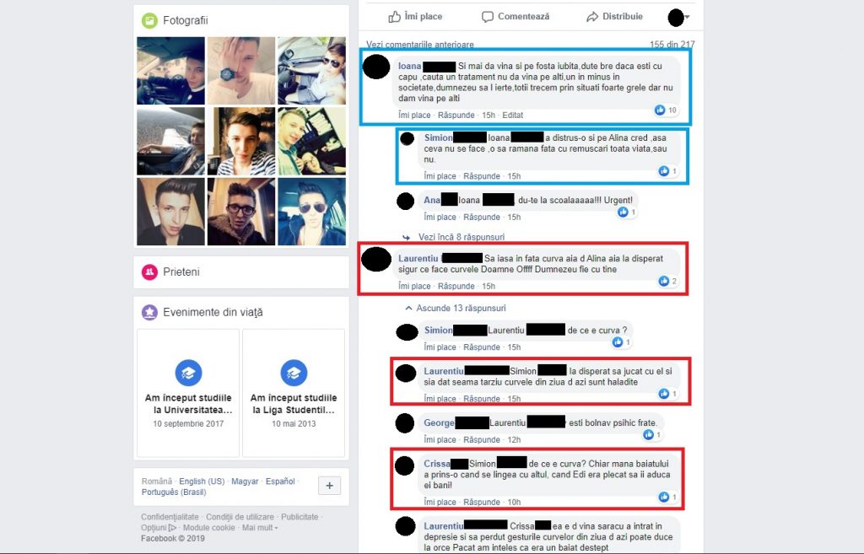Click the thumbs-up Îmi place post button
Viewport: 864px width, 554px height.
(415, 17)
